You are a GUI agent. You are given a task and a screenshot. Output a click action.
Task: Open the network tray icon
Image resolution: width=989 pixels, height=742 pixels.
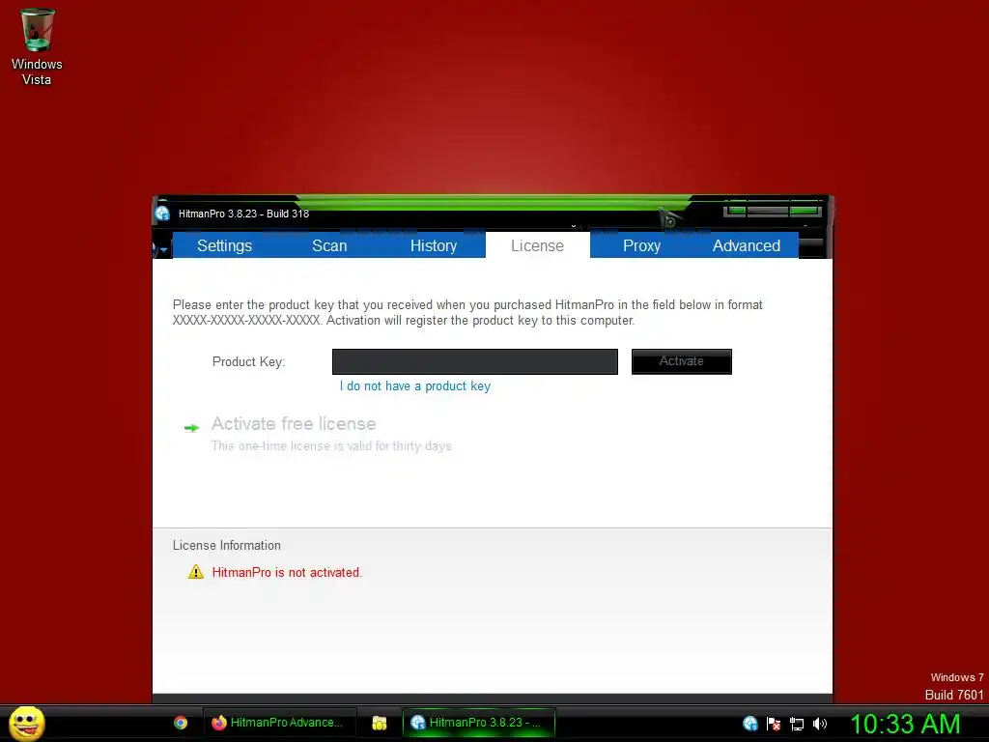tap(797, 724)
